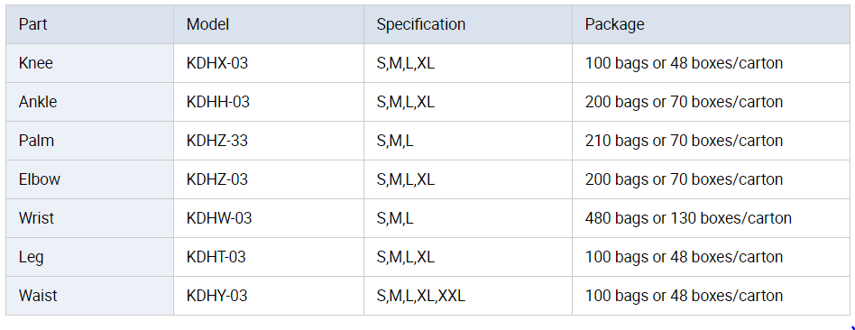Select the Knee part cell
Viewport: 855px width, 330px height.
89,63
